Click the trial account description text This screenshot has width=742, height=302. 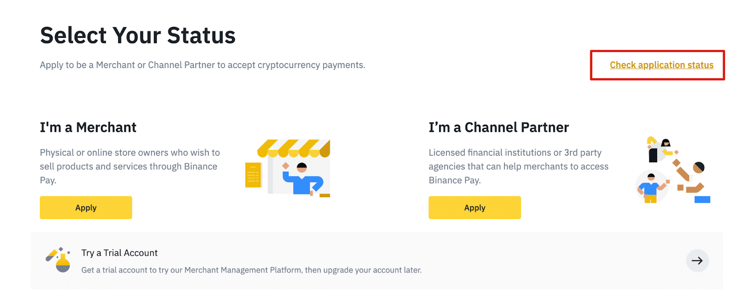(251, 270)
